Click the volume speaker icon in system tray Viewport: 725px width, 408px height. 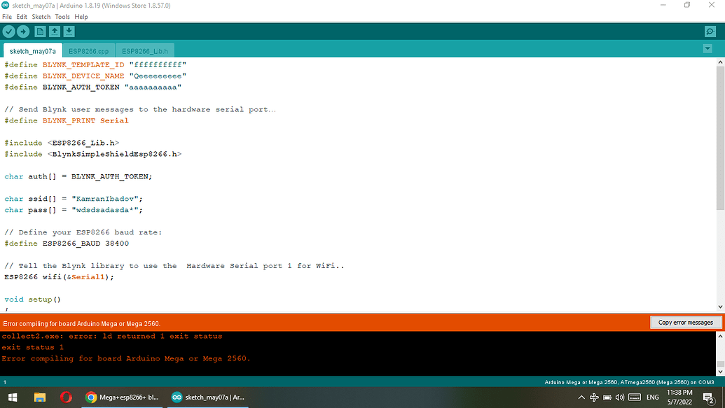pos(619,397)
